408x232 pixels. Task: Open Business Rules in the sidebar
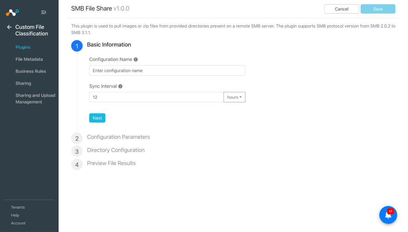pyautogui.click(x=31, y=71)
